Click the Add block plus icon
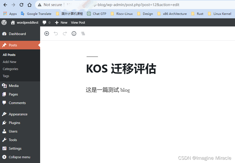235x163 pixels. click(x=47, y=34)
